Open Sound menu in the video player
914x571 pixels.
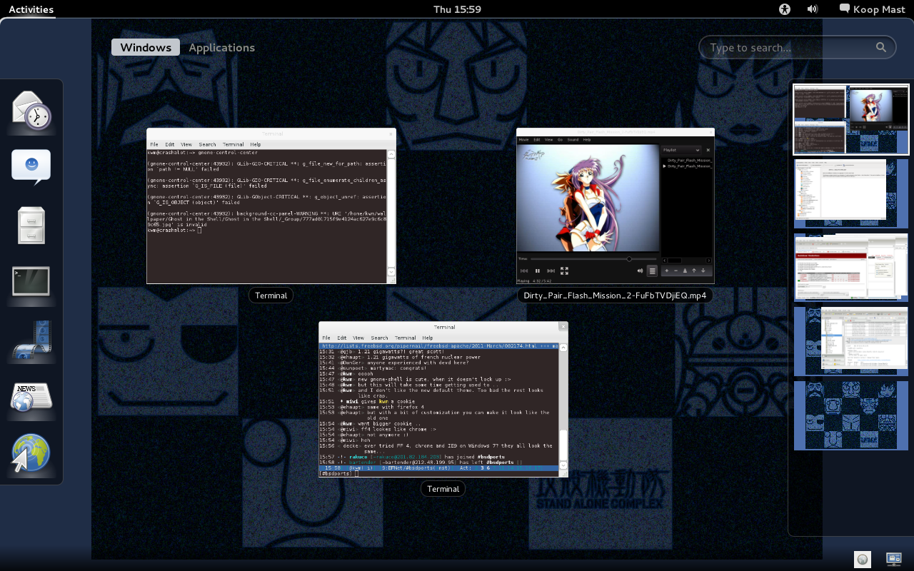[x=573, y=140]
